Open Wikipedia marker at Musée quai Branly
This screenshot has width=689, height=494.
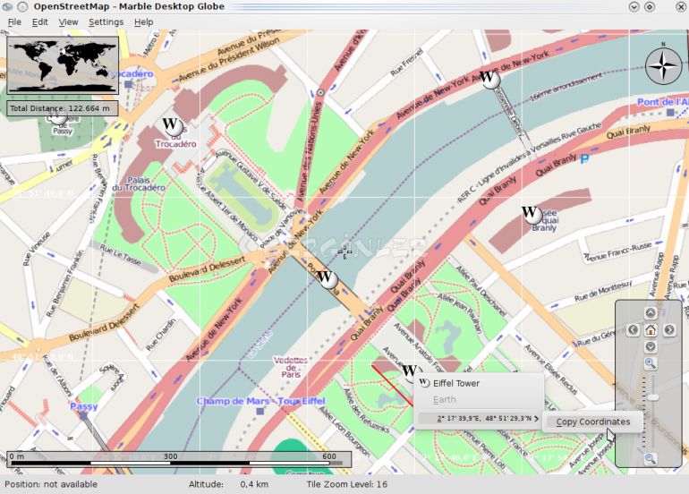pos(531,214)
